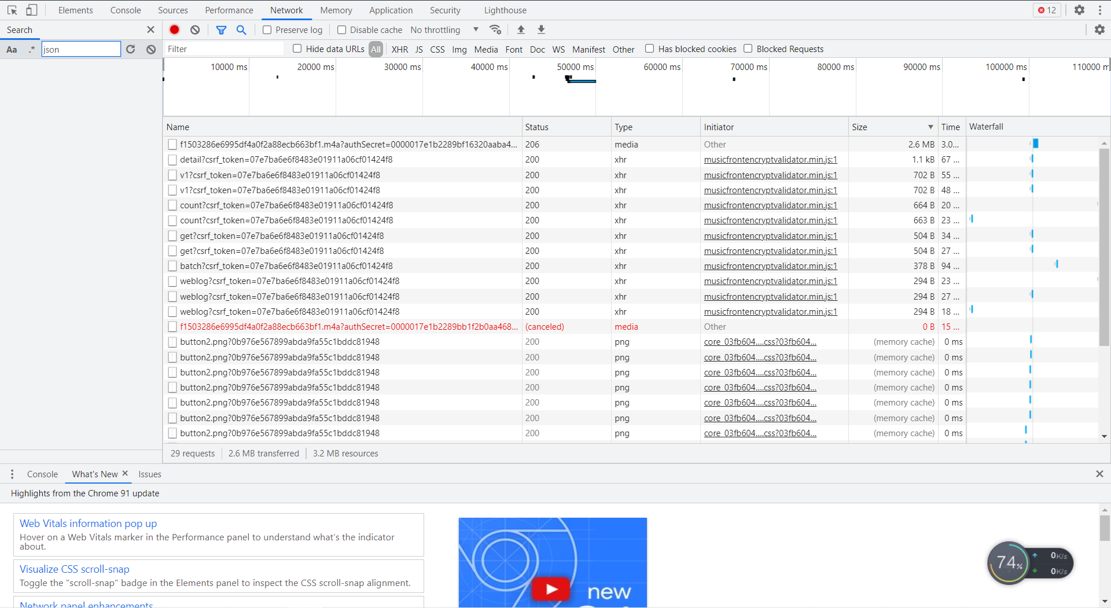Select the All filter type
The width and height of the screenshot is (1111, 608).
[x=376, y=49]
